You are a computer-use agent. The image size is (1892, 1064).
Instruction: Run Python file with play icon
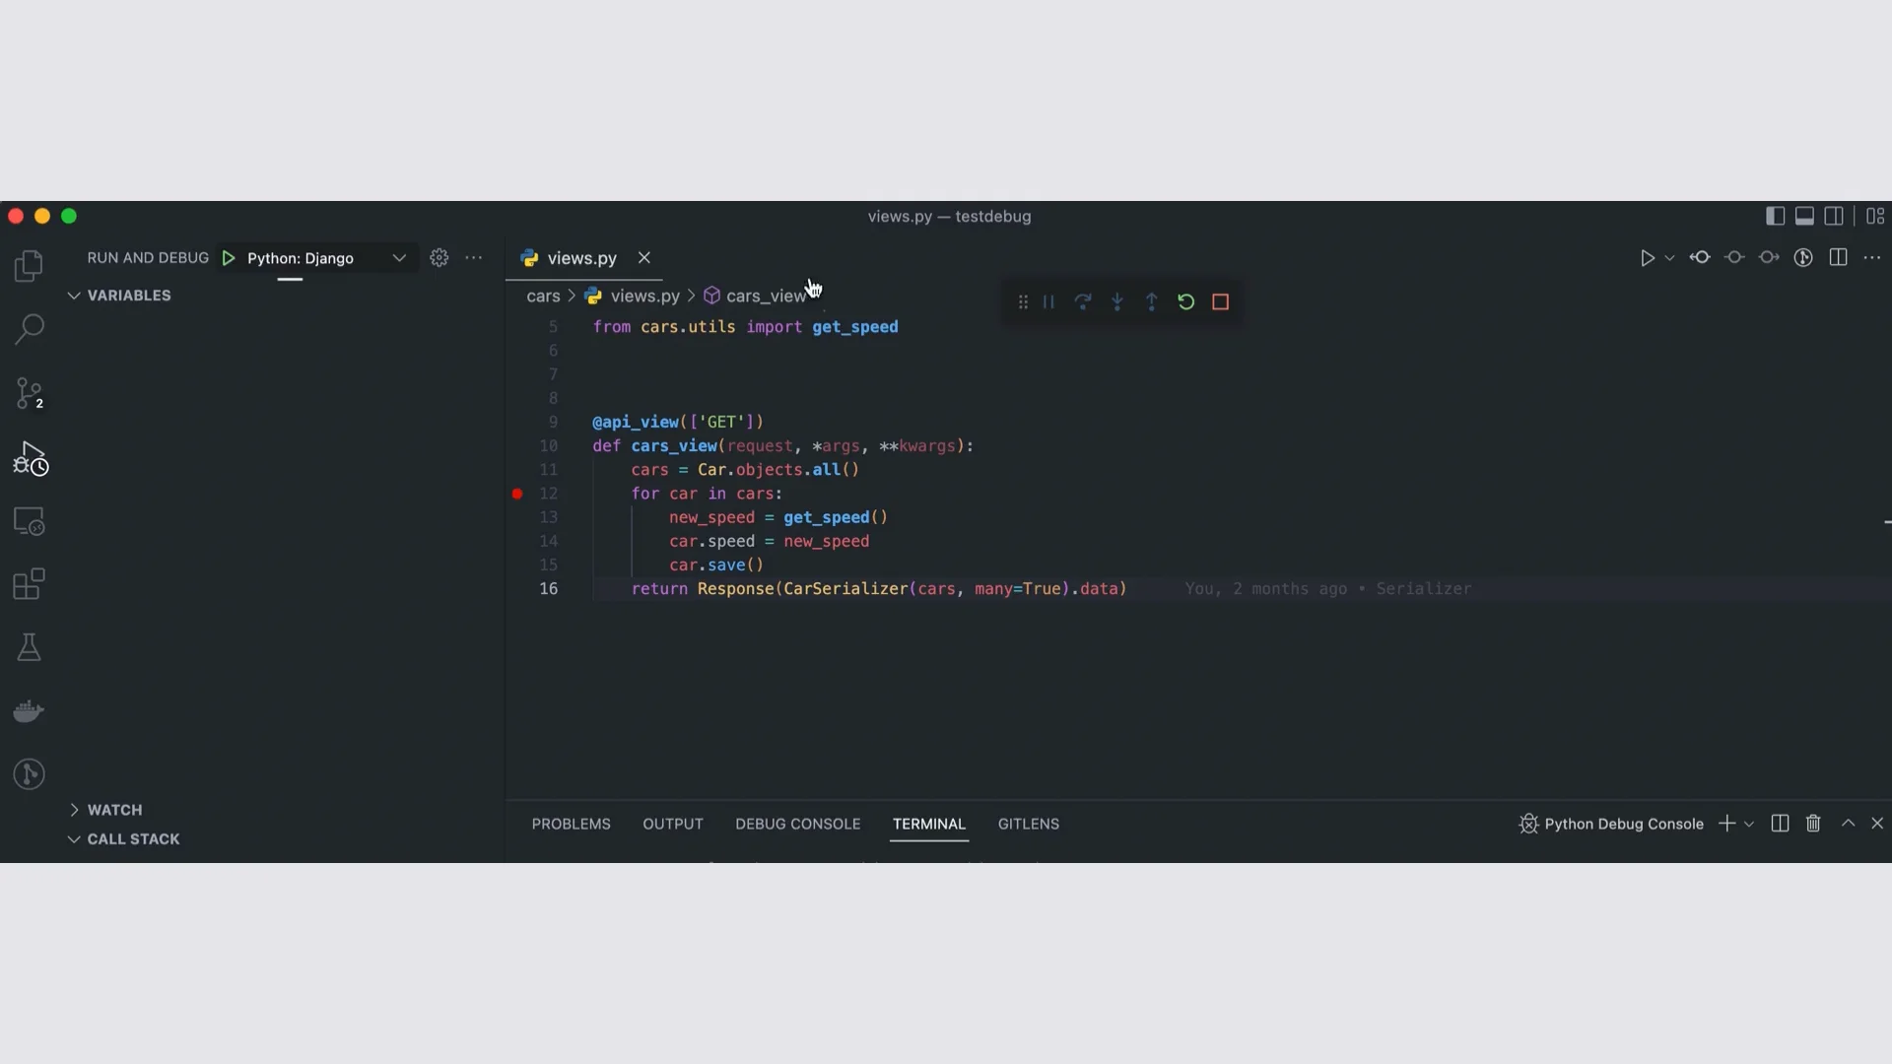point(1647,258)
